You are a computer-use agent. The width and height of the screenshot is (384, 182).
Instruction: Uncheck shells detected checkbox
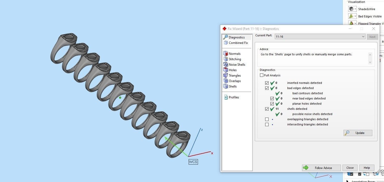click(267, 109)
